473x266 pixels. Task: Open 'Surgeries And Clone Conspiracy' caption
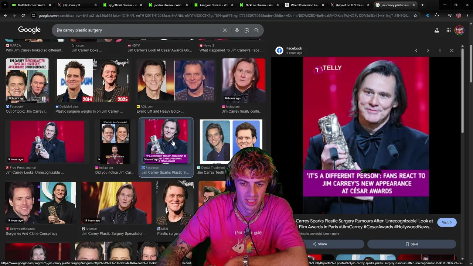tap(31, 233)
